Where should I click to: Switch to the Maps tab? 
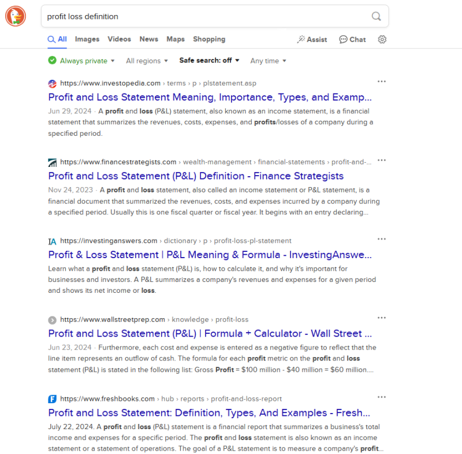[x=176, y=39]
